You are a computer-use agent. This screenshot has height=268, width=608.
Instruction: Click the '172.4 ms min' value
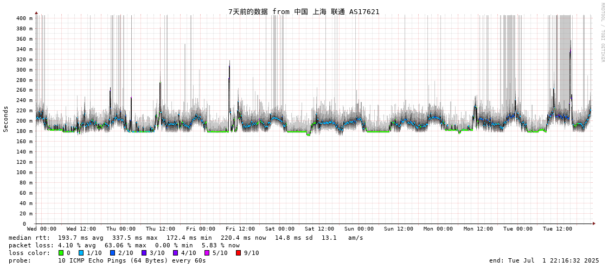pos(189,238)
